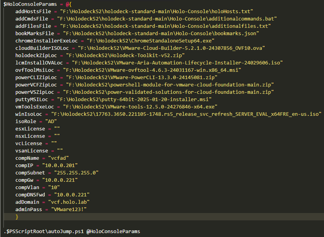324x237 pixels.
Task: Select the ovfToolMsiLoc key
Action: (x=35, y=70)
